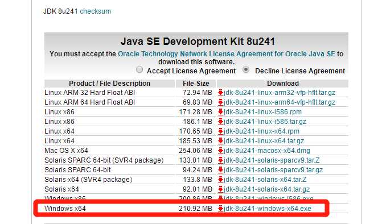
Task: Download jdk-8u241-macosx-x64.dmg
Action: (267, 151)
